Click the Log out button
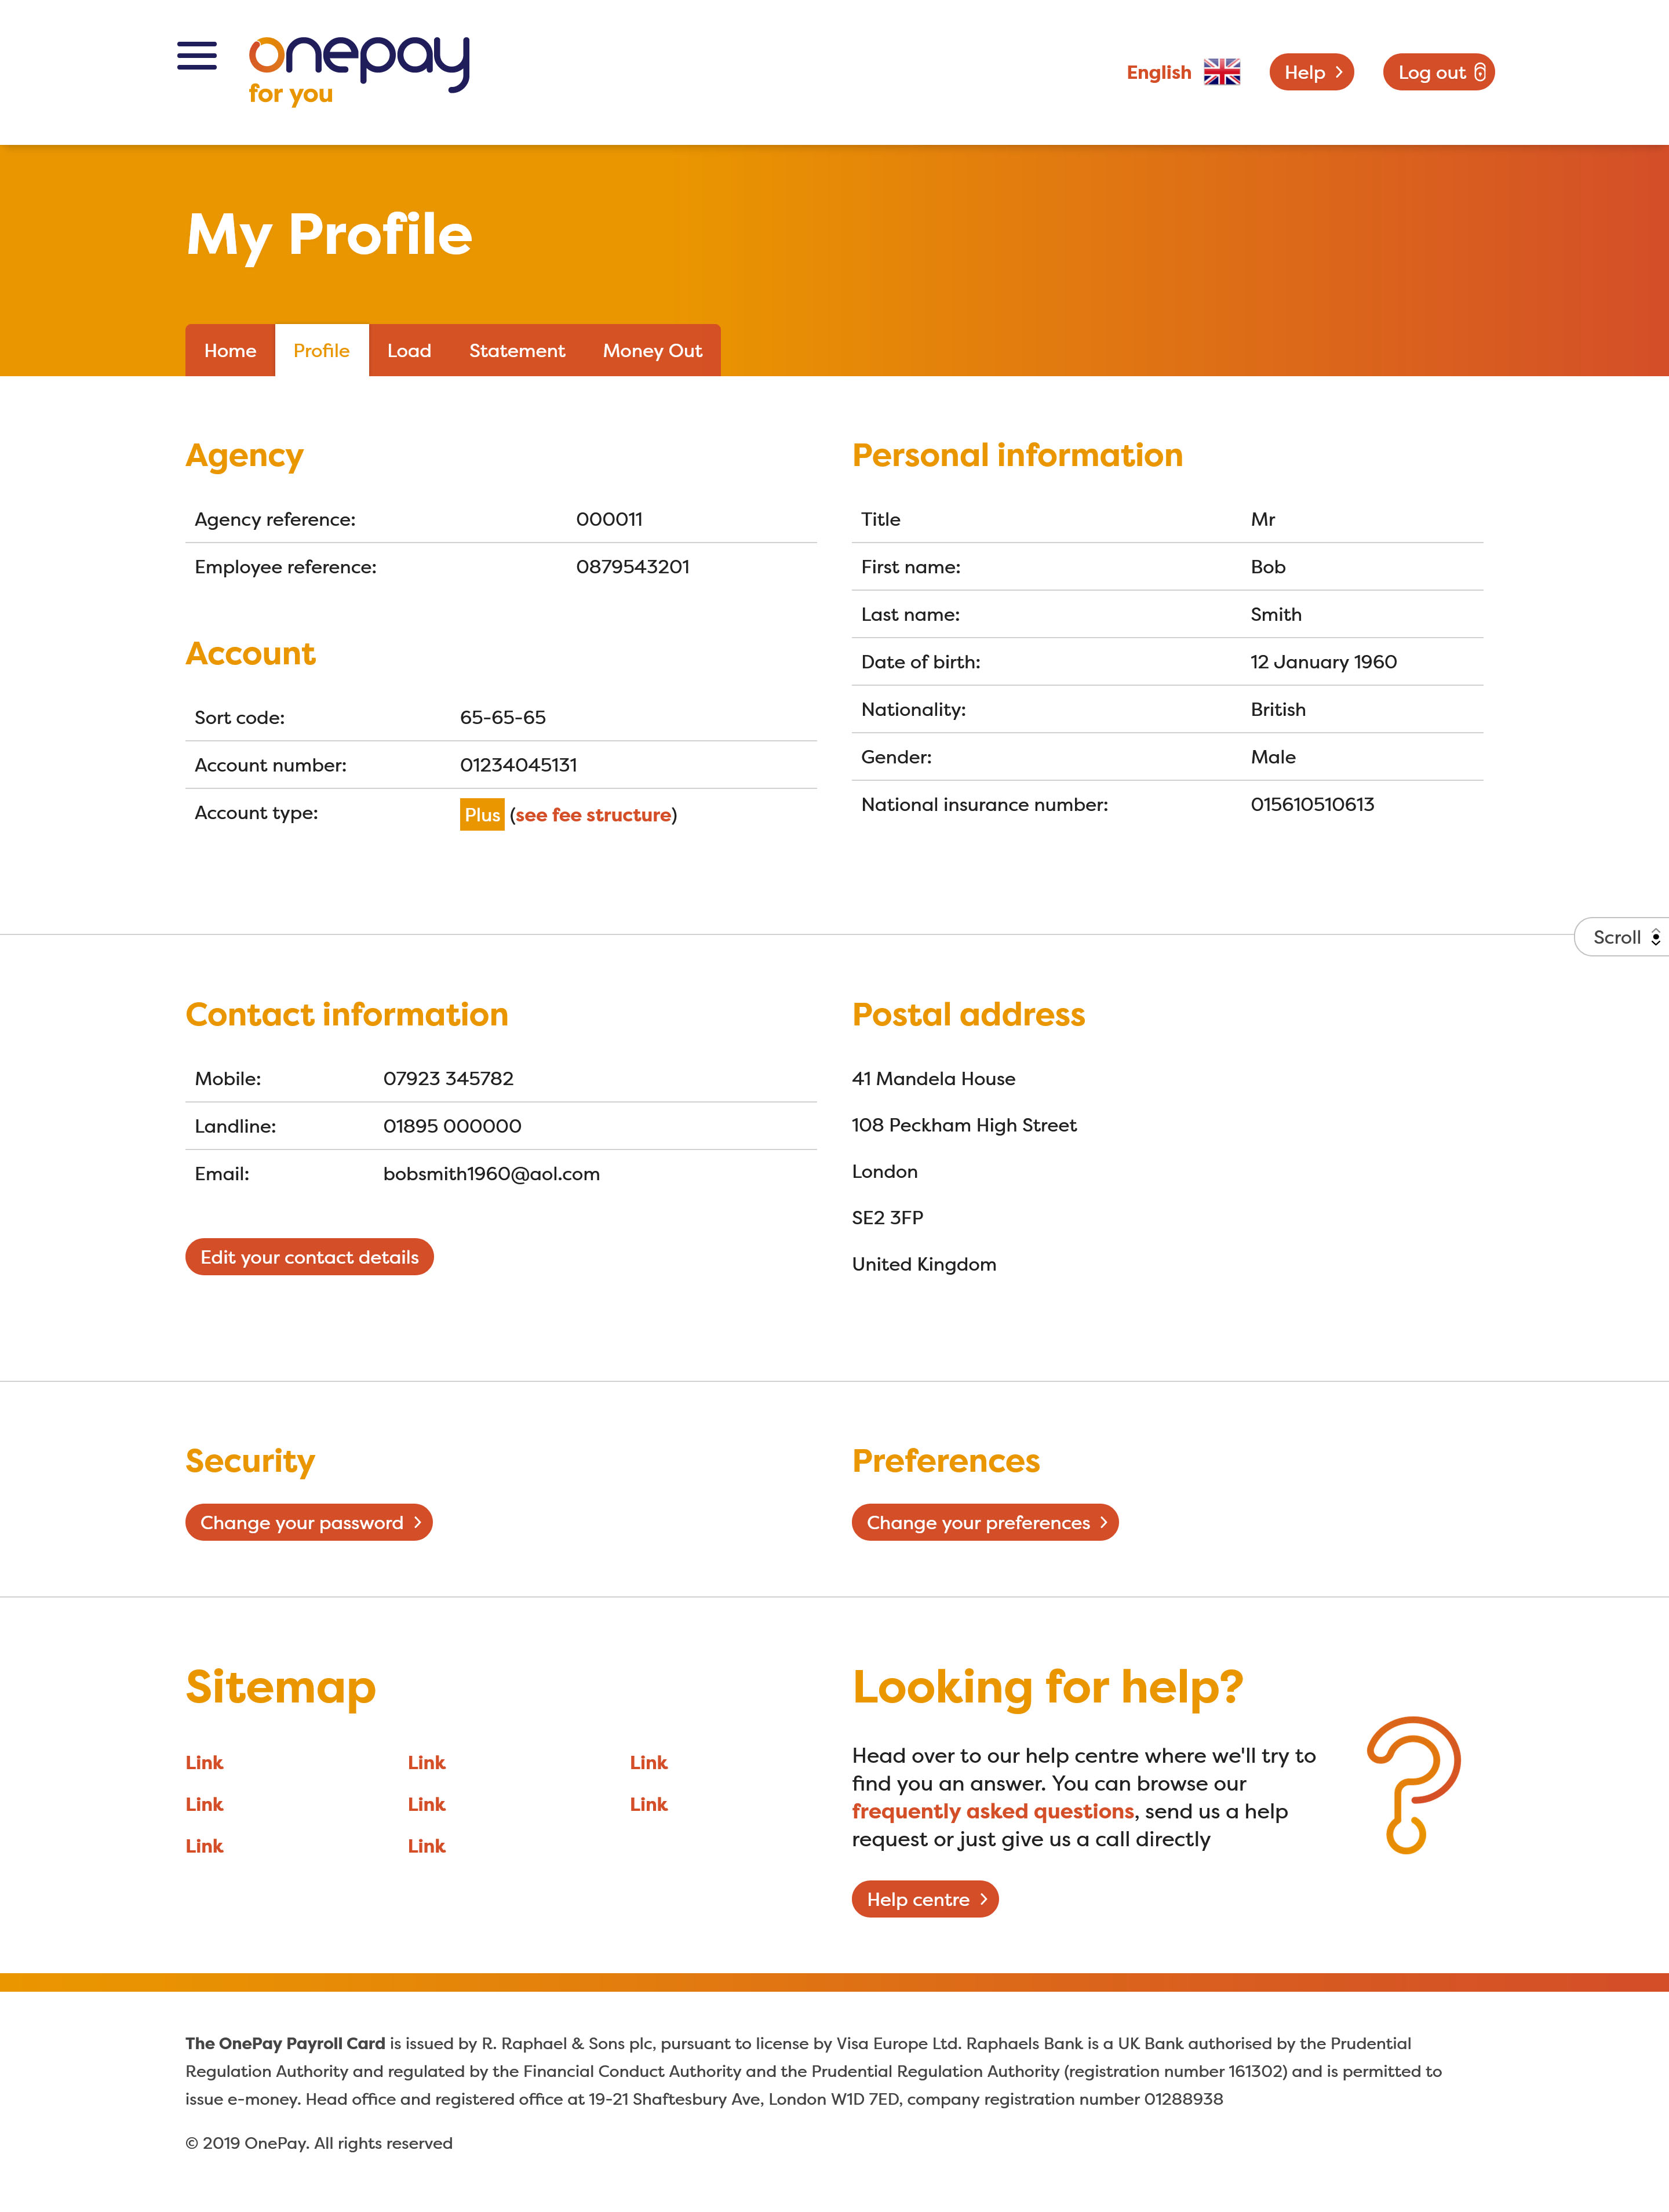 click(1438, 72)
